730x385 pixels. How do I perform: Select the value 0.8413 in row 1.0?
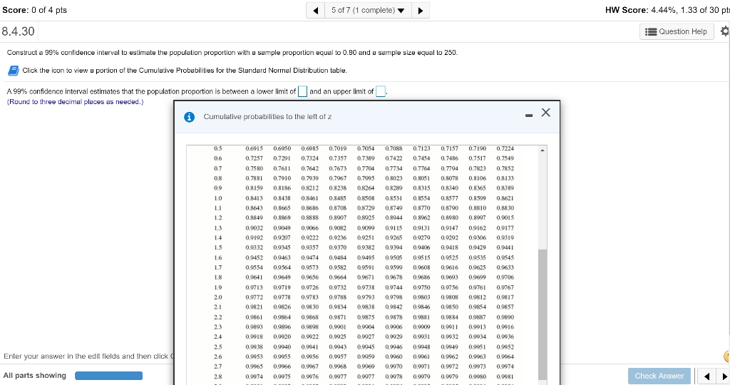click(255, 198)
